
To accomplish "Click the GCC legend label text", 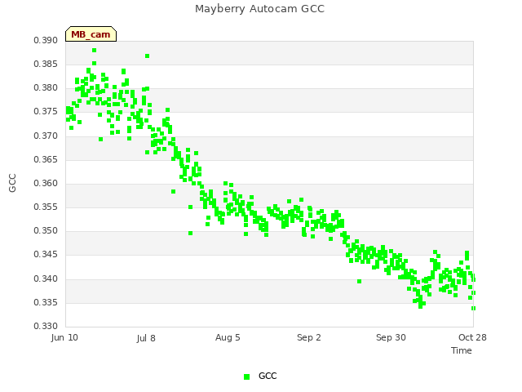I will [x=268, y=376].
